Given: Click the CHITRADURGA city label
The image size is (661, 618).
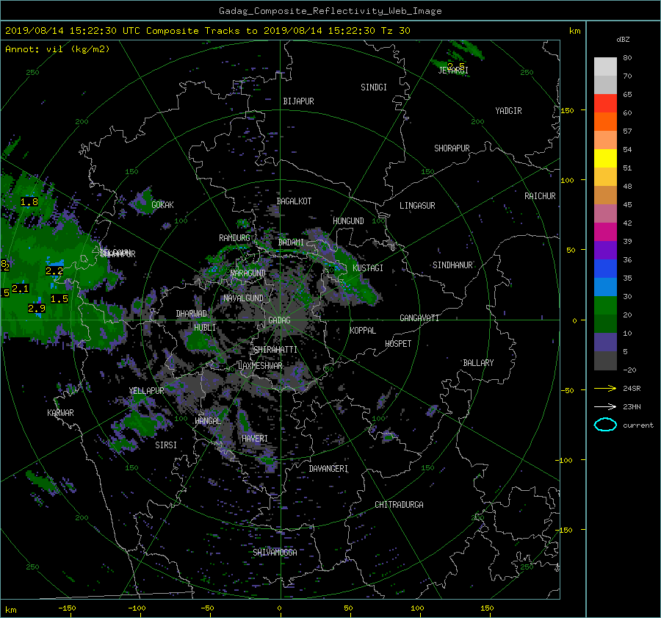Looking at the screenshot, I should pos(399,505).
